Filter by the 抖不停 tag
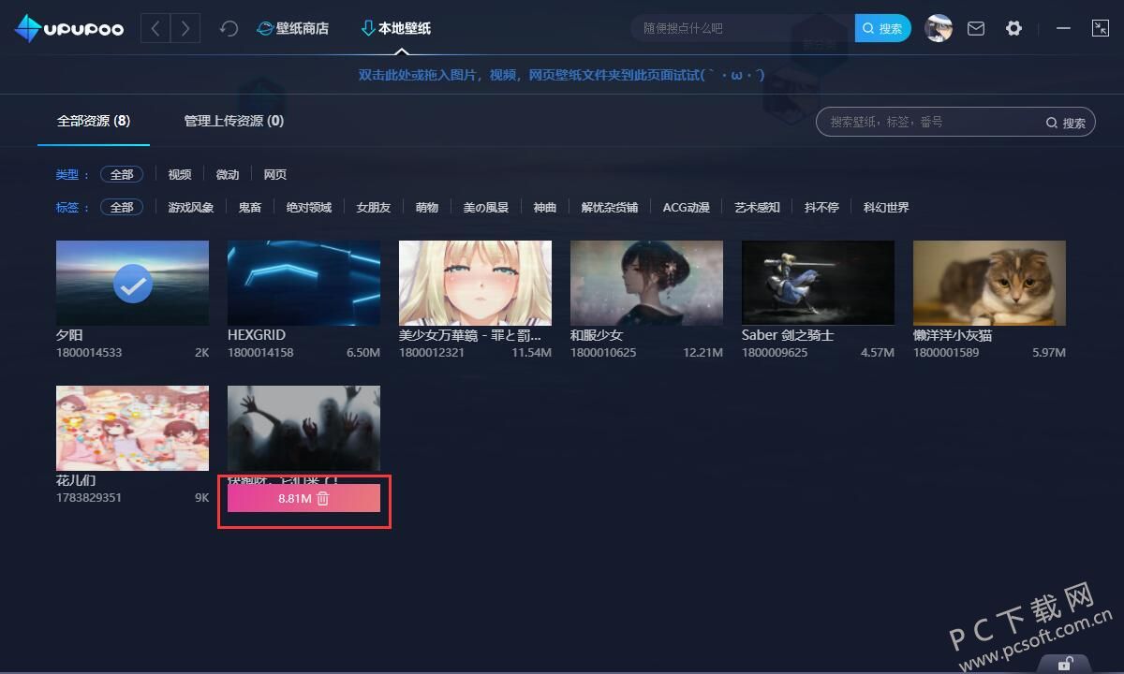 (x=821, y=207)
